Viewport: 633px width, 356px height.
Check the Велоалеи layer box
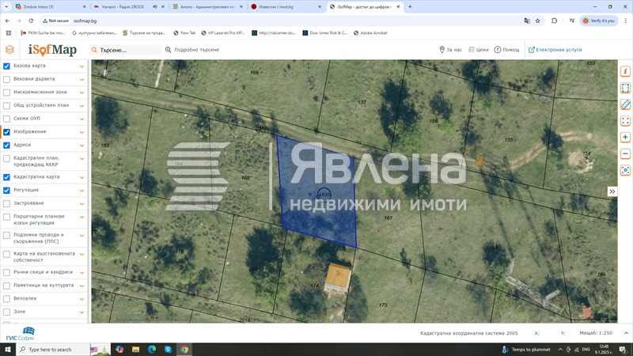click(6, 299)
